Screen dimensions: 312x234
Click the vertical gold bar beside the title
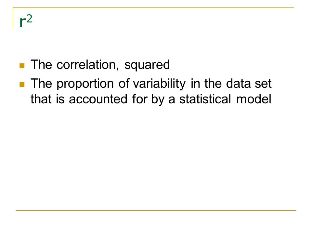tap(13, 18)
